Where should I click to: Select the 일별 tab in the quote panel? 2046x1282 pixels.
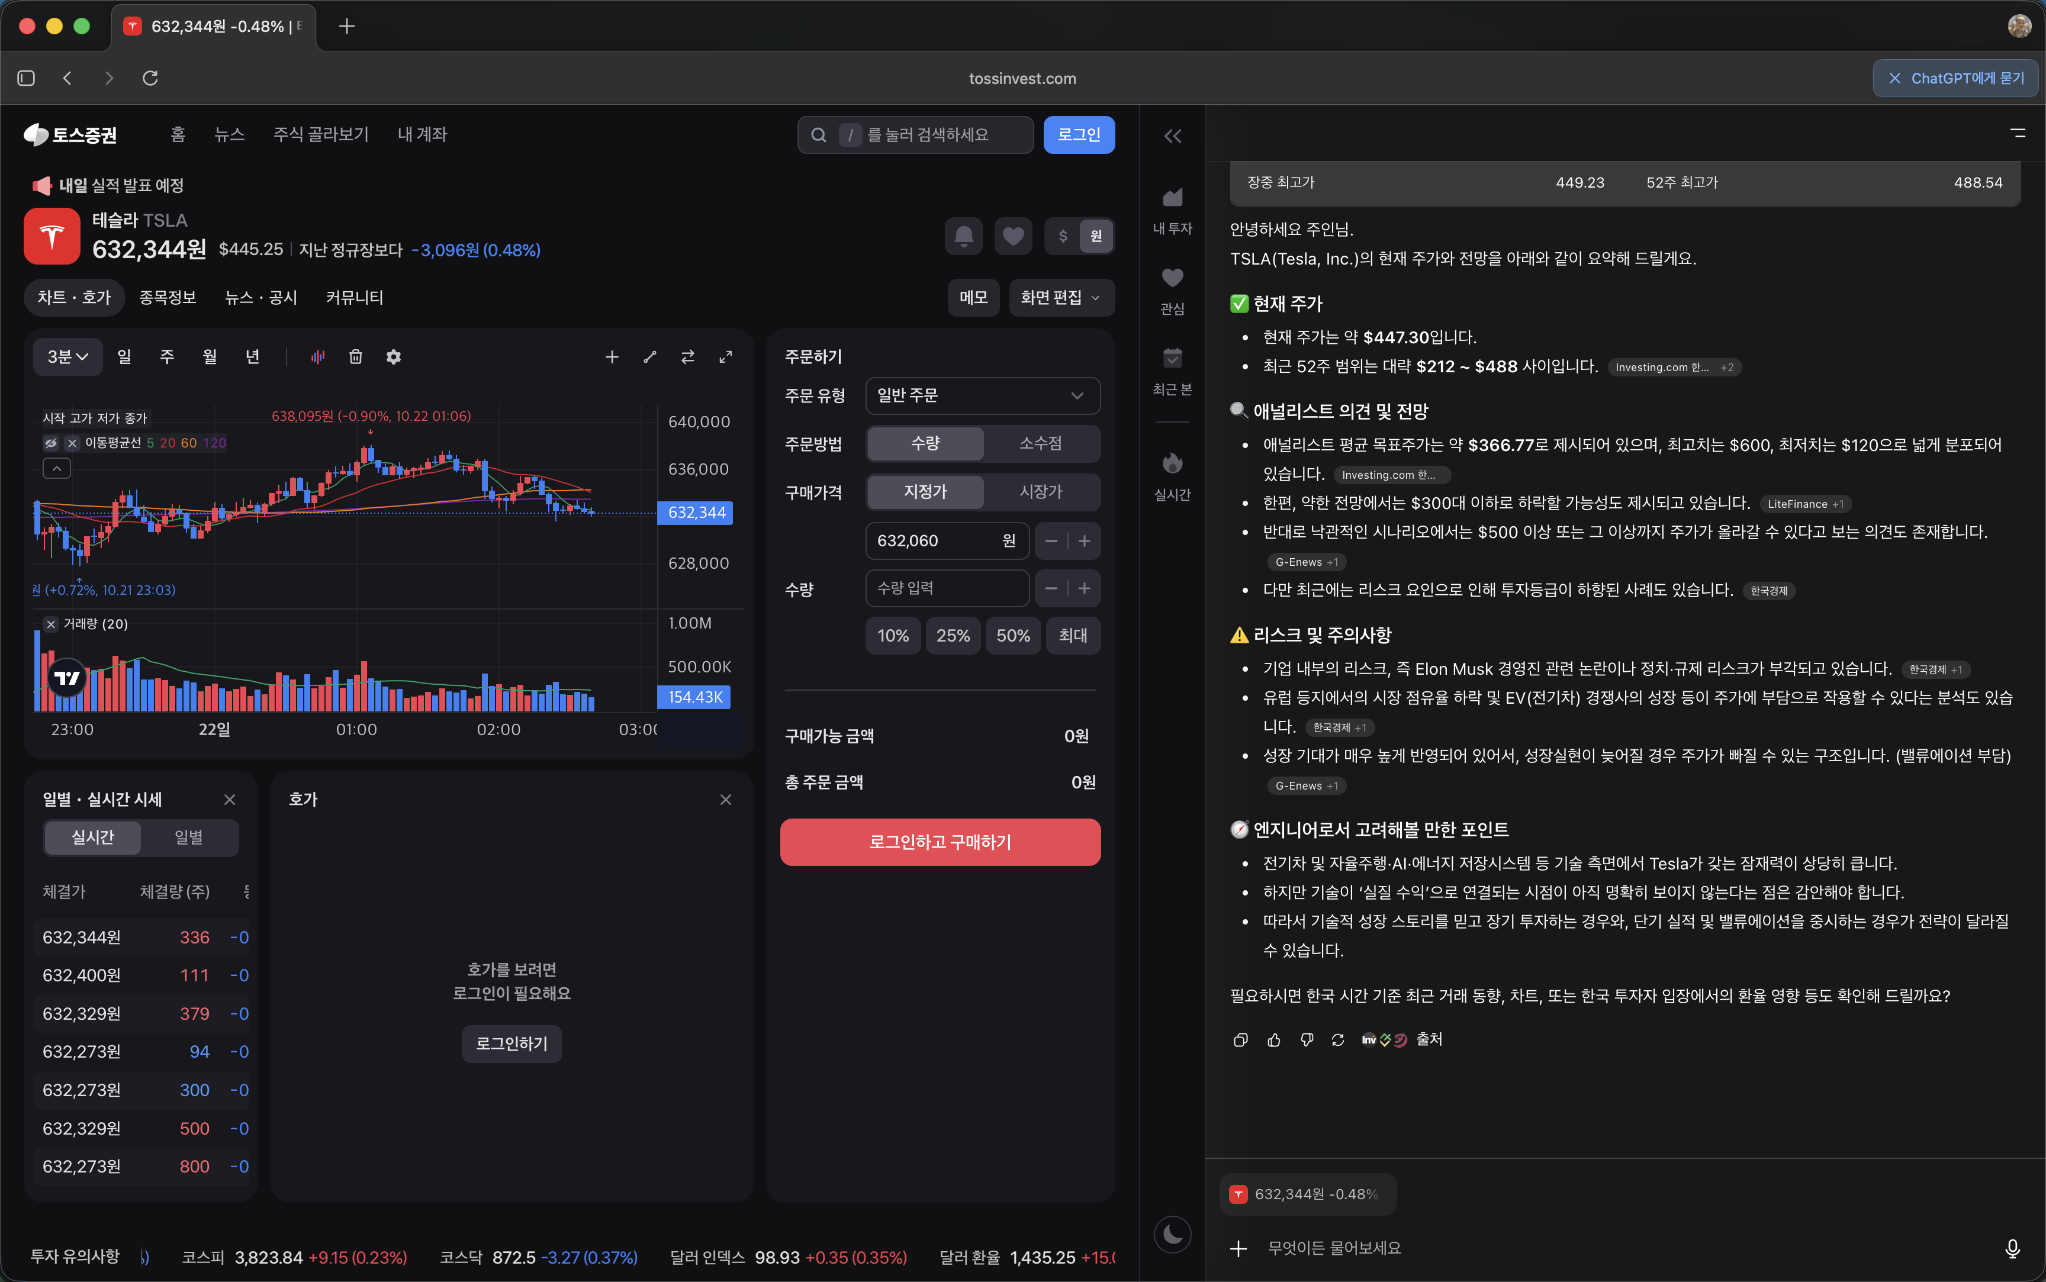click(x=189, y=838)
